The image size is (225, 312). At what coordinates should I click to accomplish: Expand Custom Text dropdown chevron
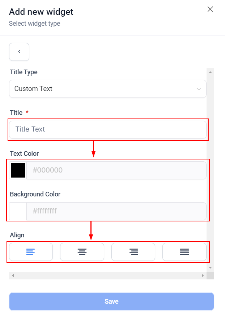(x=199, y=89)
